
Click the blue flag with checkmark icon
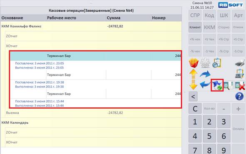[x=217, y=85]
